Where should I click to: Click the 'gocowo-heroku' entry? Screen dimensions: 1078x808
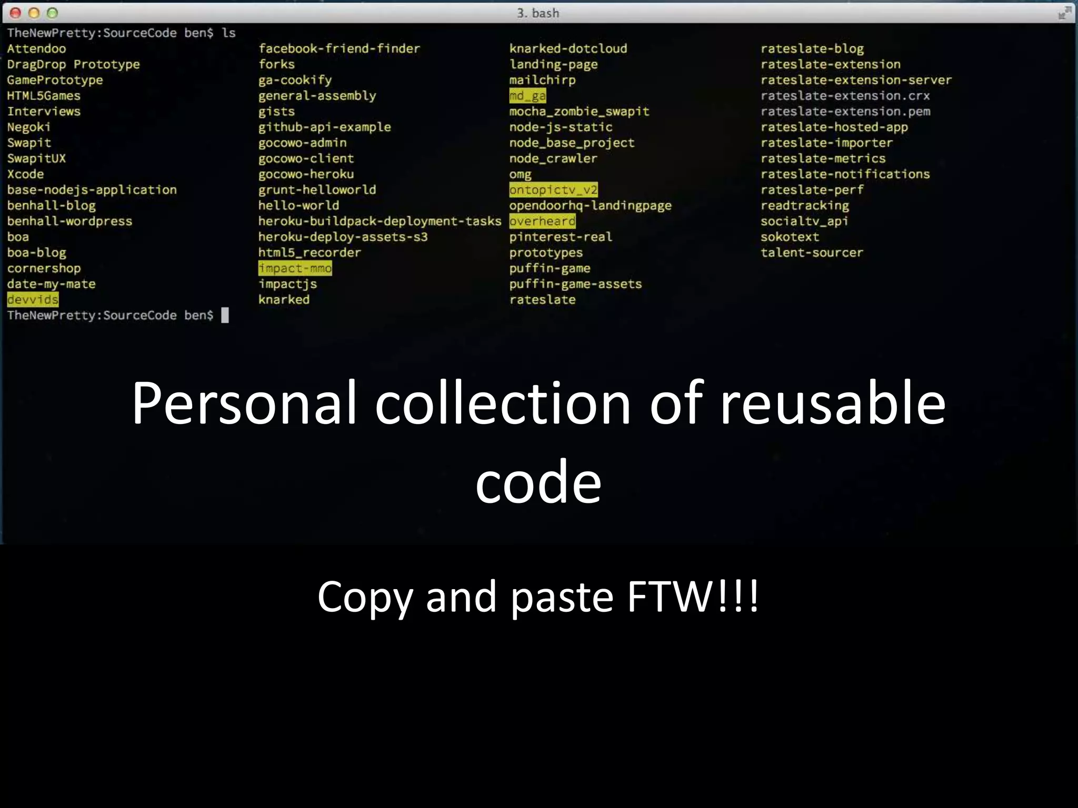coord(306,174)
